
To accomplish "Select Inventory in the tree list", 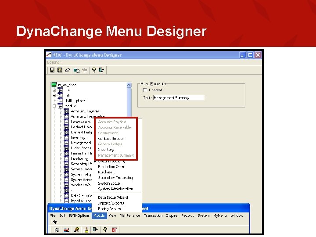I will click(x=78, y=137).
